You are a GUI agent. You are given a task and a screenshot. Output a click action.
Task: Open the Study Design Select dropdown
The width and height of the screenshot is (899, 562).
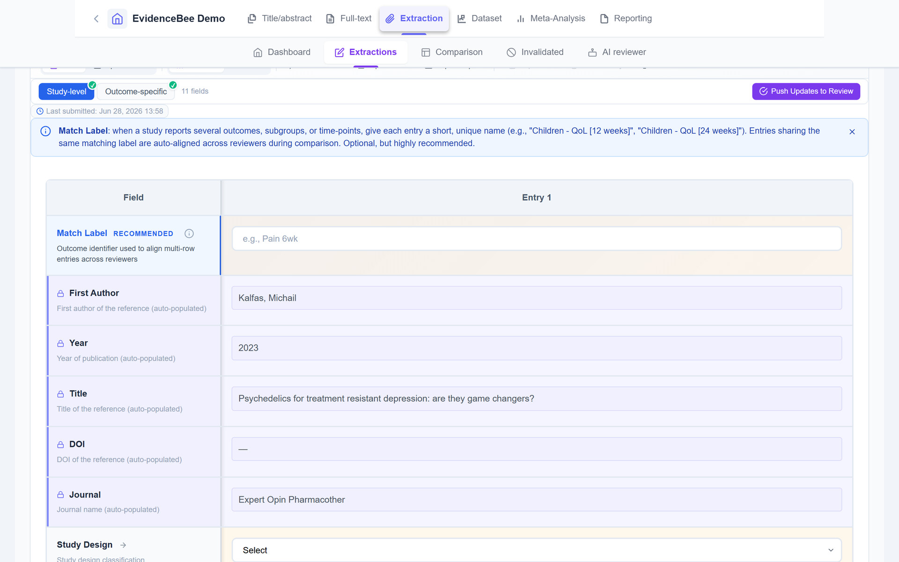pyautogui.click(x=537, y=550)
